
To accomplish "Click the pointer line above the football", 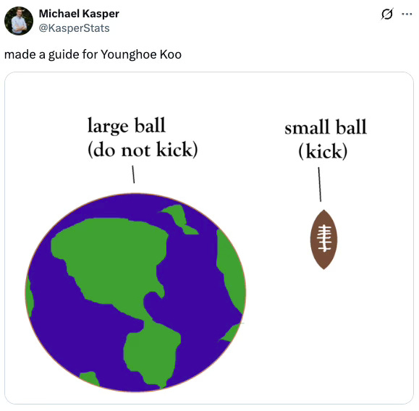I will click(320, 185).
